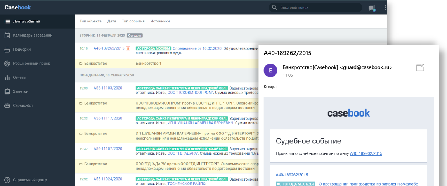This screenshot has height=186, width=447.
Task: Click the Банкротство 1 text
Action: click(149, 63)
